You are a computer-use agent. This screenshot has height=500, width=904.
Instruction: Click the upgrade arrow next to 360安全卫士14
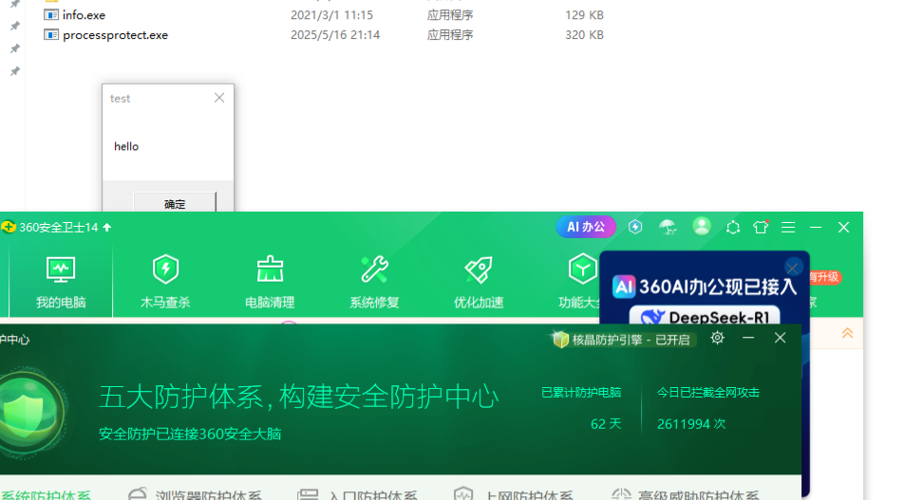(x=107, y=228)
